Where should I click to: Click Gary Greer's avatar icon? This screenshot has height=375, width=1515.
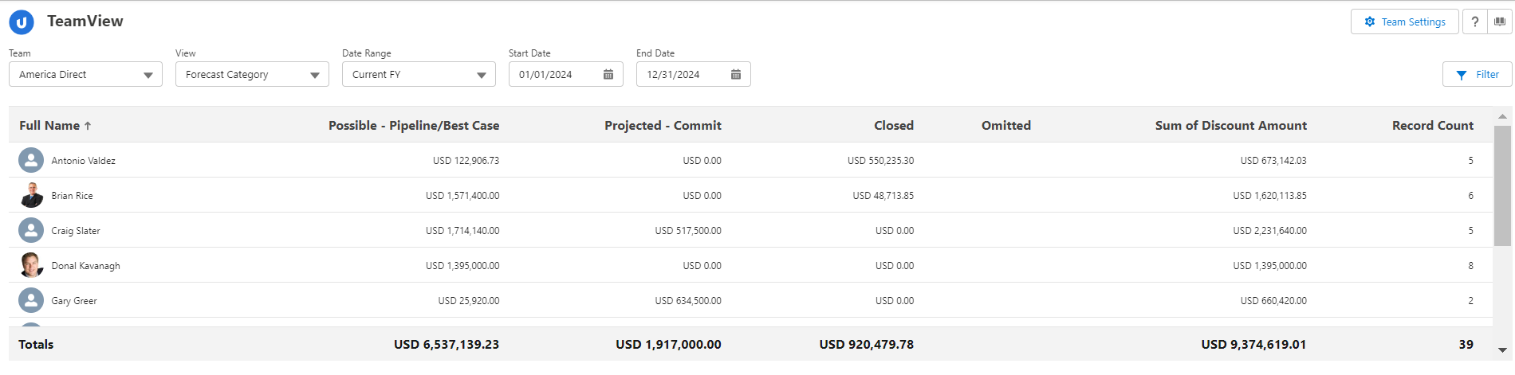[x=31, y=301]
